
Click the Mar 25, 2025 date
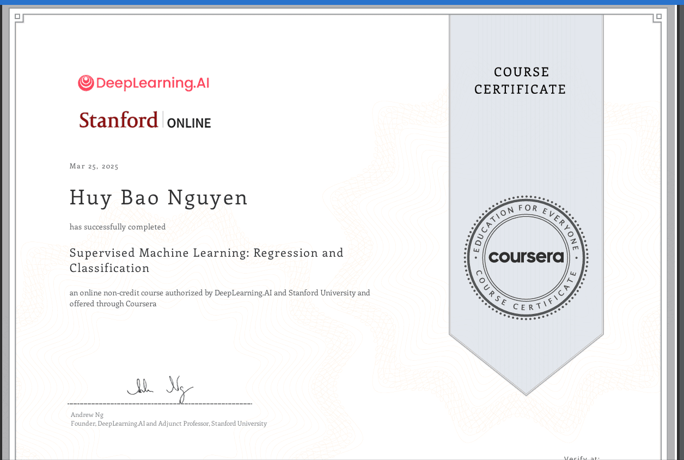pos(94,166)
